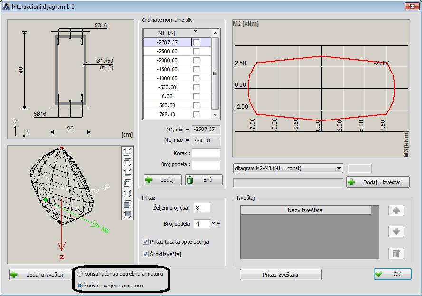The width and height of the screenshot is (422, 296).
Task: Tick the checkbox for N1 788.18
Action: [196, 115]
